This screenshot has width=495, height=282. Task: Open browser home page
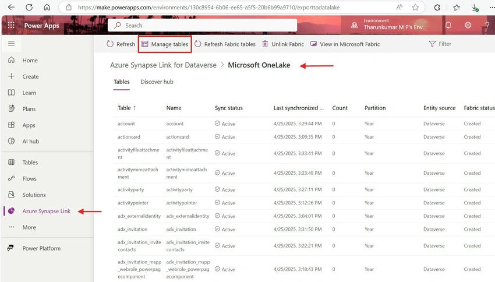(47, 7)
